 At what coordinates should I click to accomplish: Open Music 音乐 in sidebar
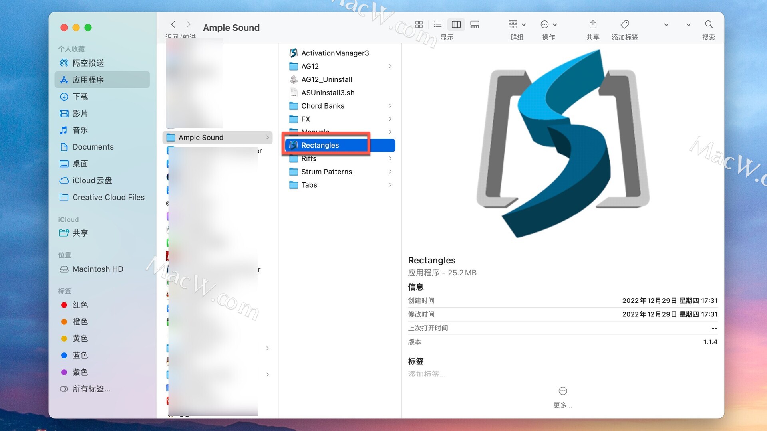(102, 130)
